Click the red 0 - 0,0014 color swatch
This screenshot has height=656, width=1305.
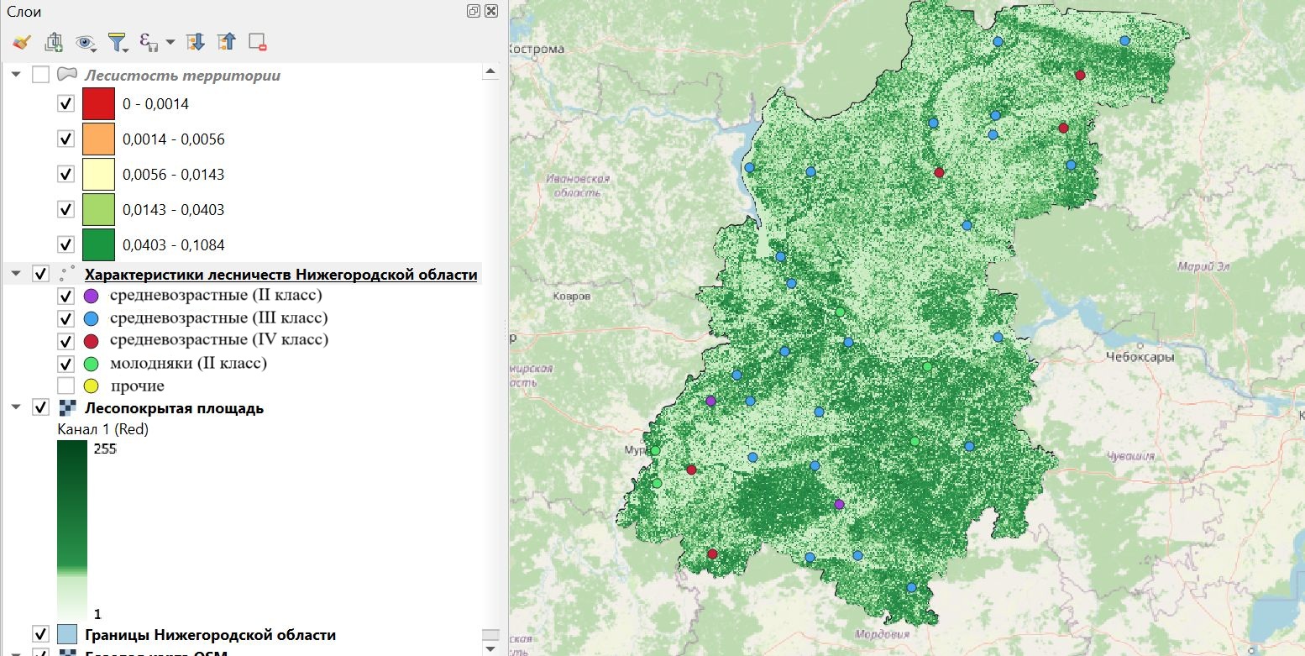pyautogui.click(x=98, y=104)
